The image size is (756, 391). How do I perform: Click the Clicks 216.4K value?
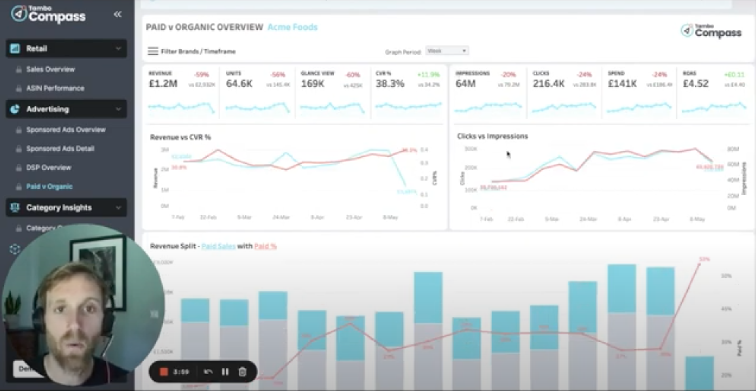pyautogui.click(x=548, y=84)
